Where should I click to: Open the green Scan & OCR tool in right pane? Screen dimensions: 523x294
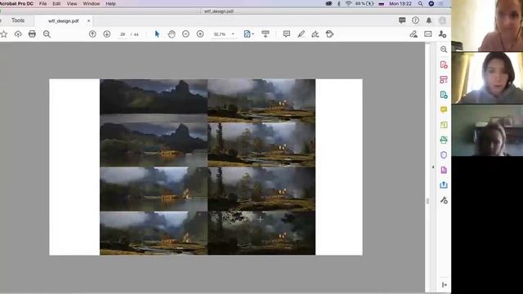coord(444,140)
